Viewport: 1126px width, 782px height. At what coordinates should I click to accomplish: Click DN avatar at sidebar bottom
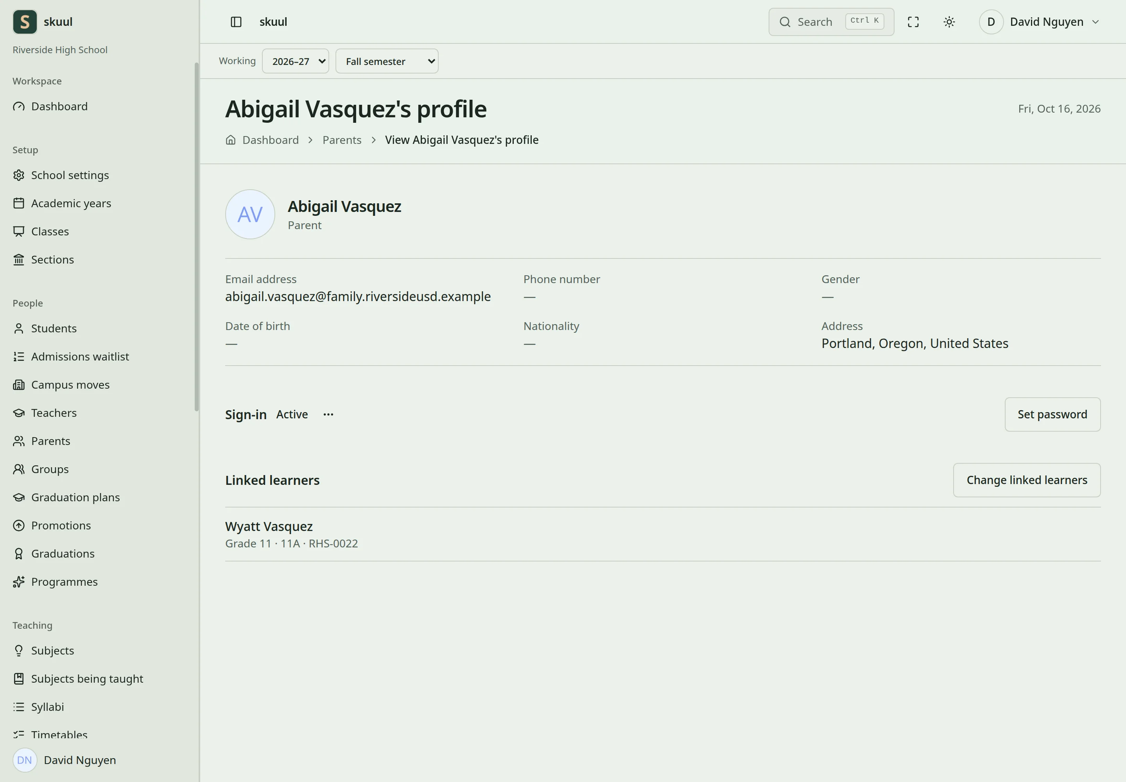tap(25, 760)
